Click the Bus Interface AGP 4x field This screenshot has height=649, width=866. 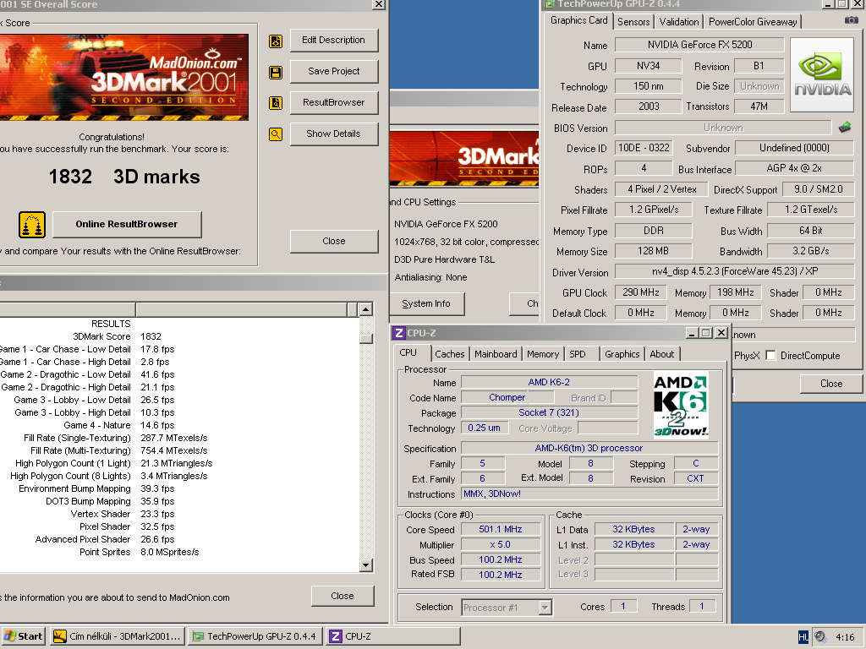[x=794, y=168]
